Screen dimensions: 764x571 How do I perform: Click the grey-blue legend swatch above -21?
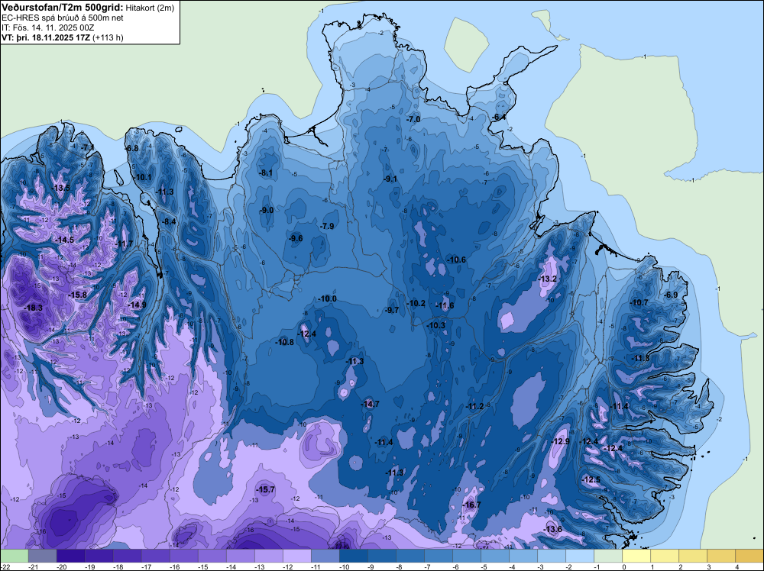tap(43, 556)
